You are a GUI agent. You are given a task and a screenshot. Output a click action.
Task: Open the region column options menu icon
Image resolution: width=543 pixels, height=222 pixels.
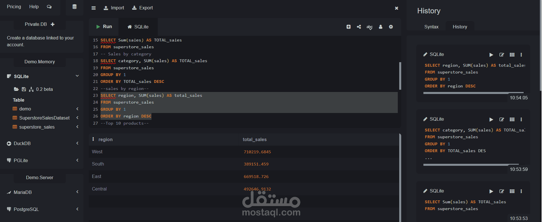click(x=93, y=139)
